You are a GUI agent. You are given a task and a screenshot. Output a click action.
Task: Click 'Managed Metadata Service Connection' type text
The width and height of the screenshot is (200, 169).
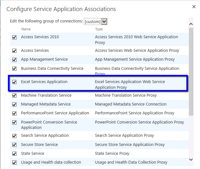tap(131, 104)
